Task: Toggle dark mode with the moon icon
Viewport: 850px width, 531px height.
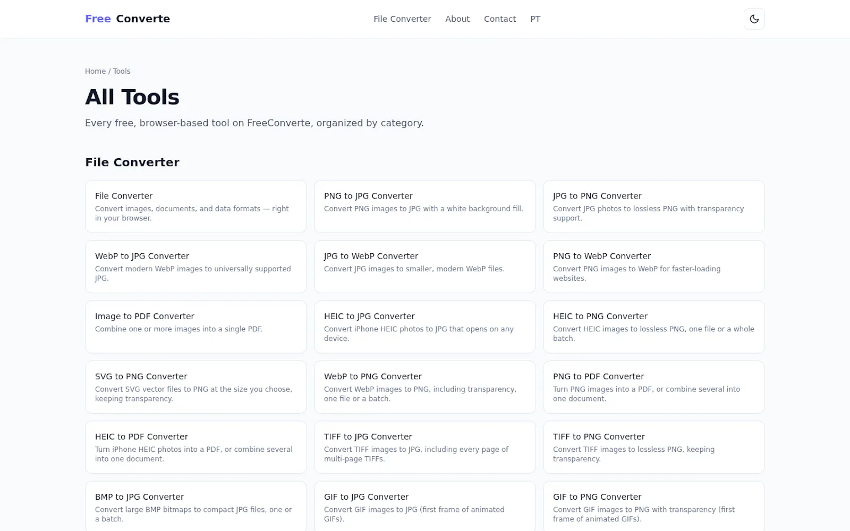Action: (x=754, y=19)
